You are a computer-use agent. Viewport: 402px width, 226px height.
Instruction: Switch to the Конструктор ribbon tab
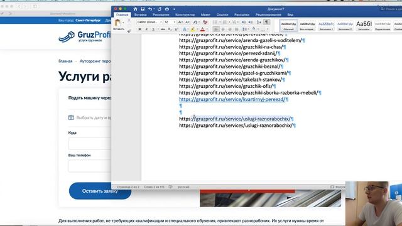[185, 15]
